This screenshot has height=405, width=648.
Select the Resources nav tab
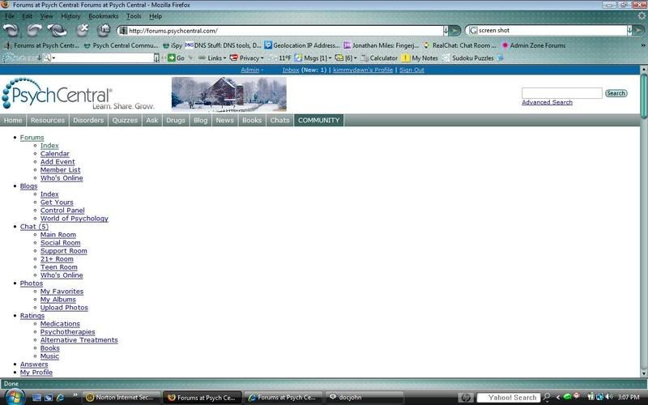(x=48, y=120)
